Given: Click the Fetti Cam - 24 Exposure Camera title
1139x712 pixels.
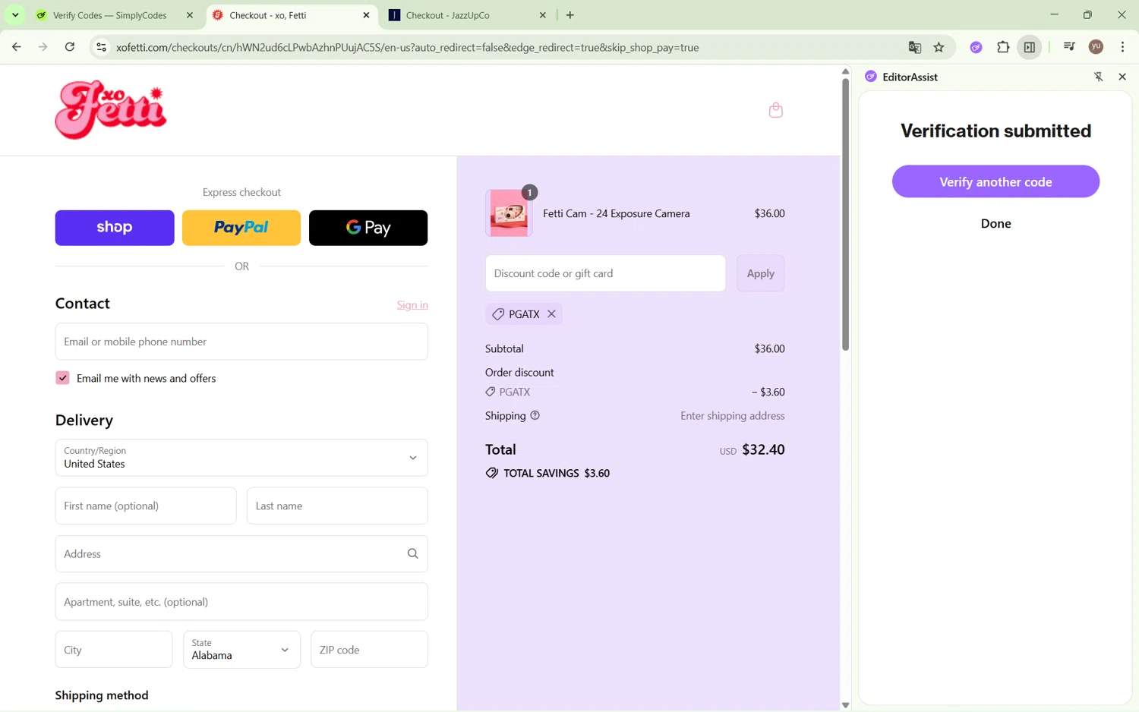Looking at the screenshot, I should [617, 214].
